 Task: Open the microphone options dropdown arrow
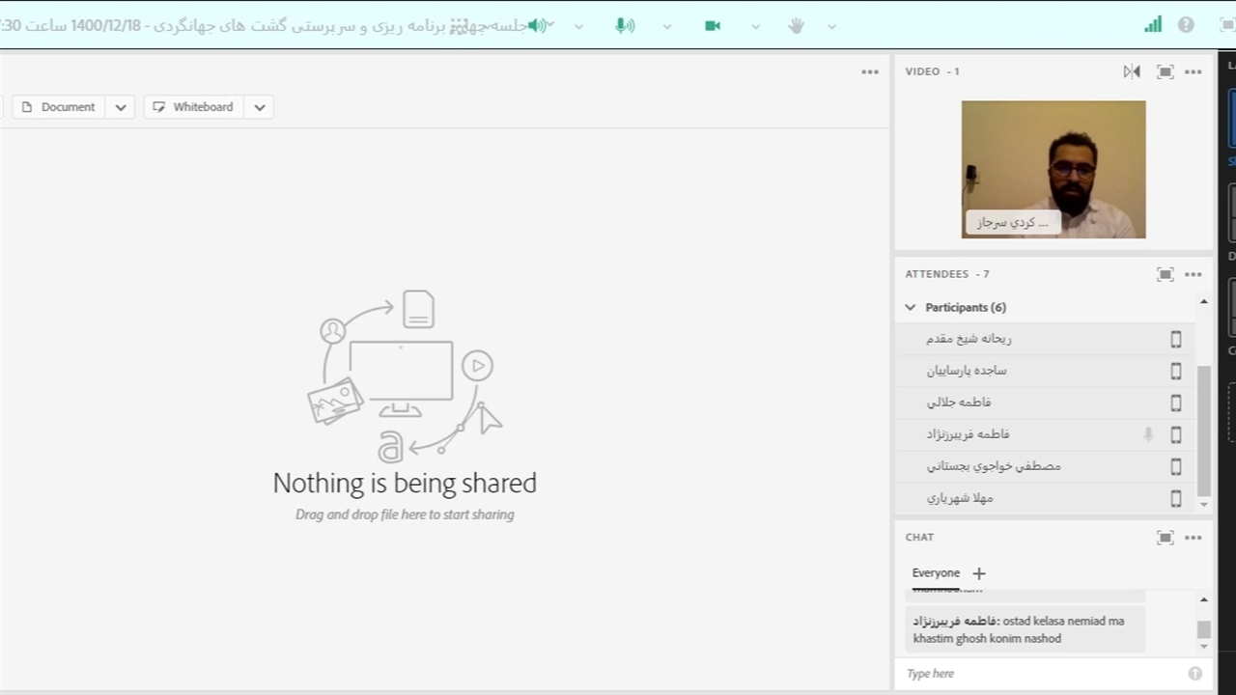(666, 26)
